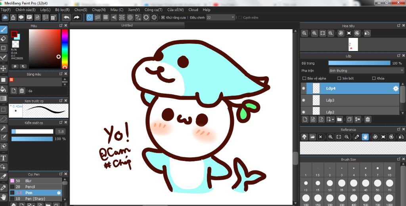Open Lớp(L) menu
Viewport: 406px width, 206px height.
click(45, 10)
